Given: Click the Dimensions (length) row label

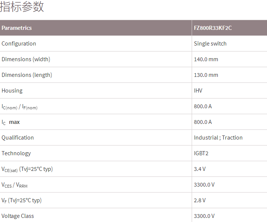Looking at the screenshot, I should [x=27, y=75].
